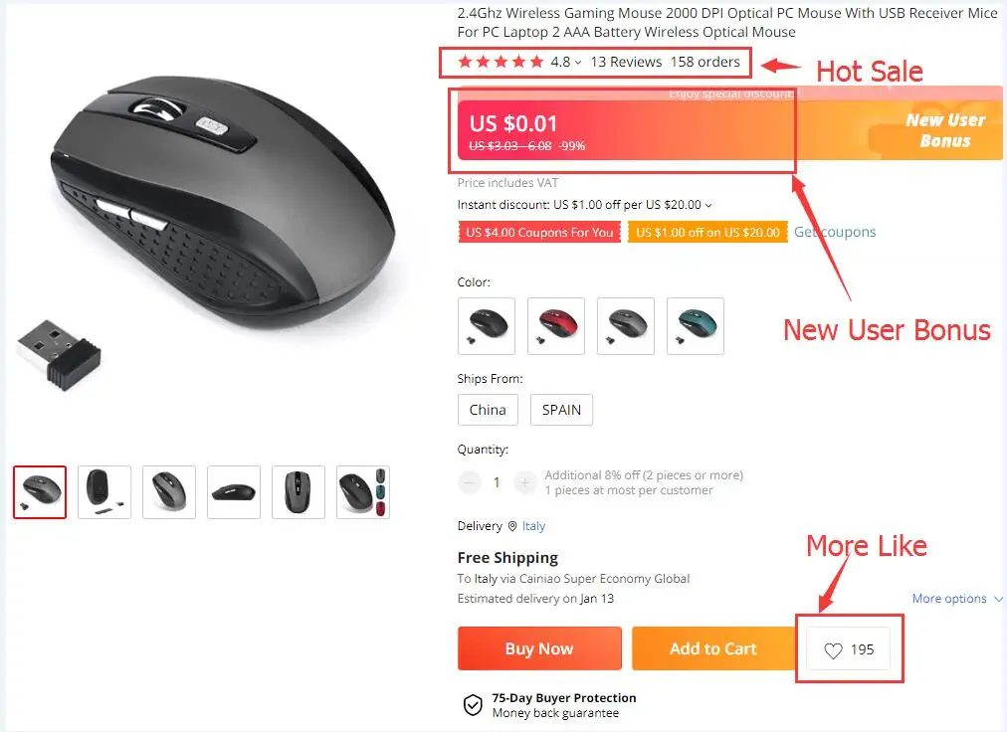Pick the teal mouse color option
The height and width of the screenshot is (732, 1007).
pos(696,326)
